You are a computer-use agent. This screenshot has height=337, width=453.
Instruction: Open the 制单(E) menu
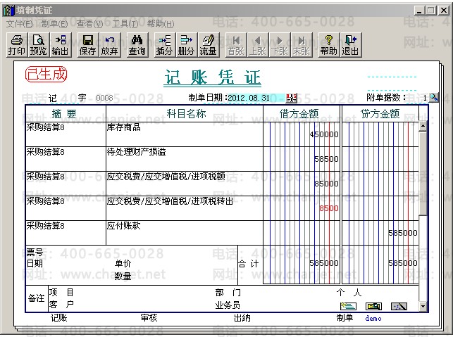[54, 24]
